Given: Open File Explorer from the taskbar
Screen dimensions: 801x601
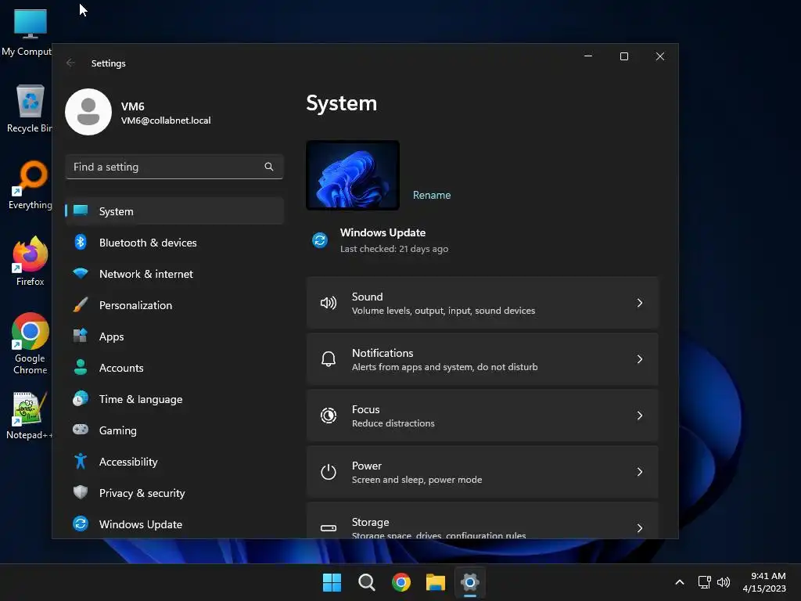Looking at the screenshot, I should (436, 582).
